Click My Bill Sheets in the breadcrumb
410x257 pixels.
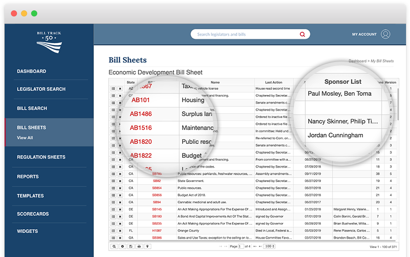[382, 61]
